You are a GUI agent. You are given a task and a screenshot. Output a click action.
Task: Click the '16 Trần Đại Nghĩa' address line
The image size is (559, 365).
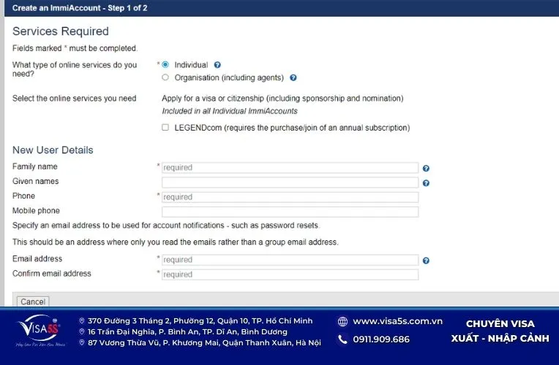[187, 331]
